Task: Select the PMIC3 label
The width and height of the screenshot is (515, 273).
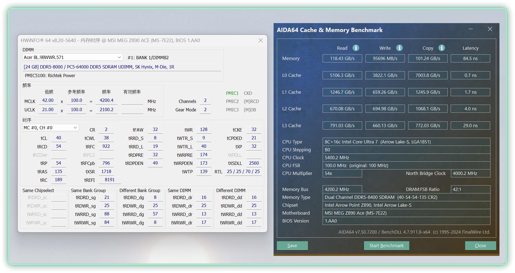Action: (x=232, y=110)
